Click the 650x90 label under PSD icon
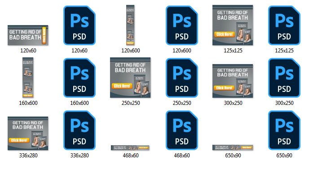This screenshot has height=169, width=309. click(x=284, y=156)
